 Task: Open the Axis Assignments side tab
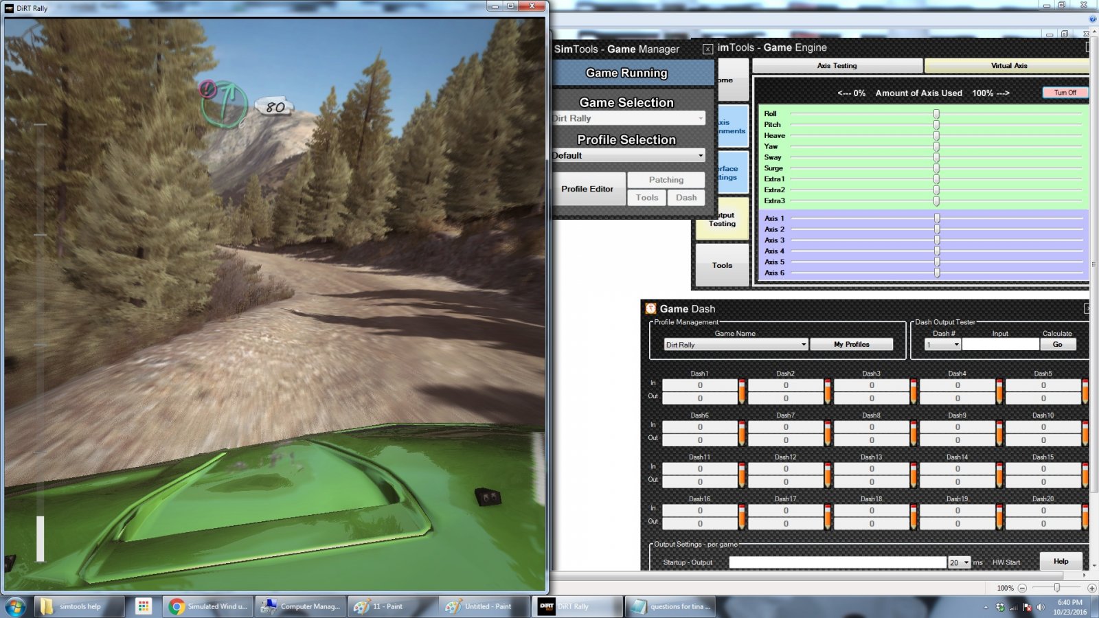coord(732,126)
